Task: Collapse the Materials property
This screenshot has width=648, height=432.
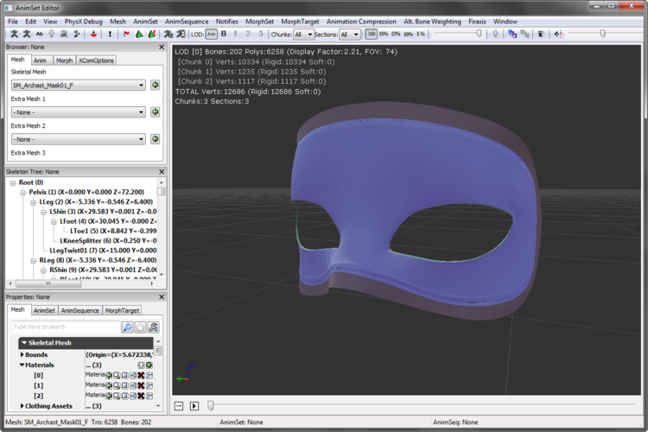Action: [x=22, y=365]
